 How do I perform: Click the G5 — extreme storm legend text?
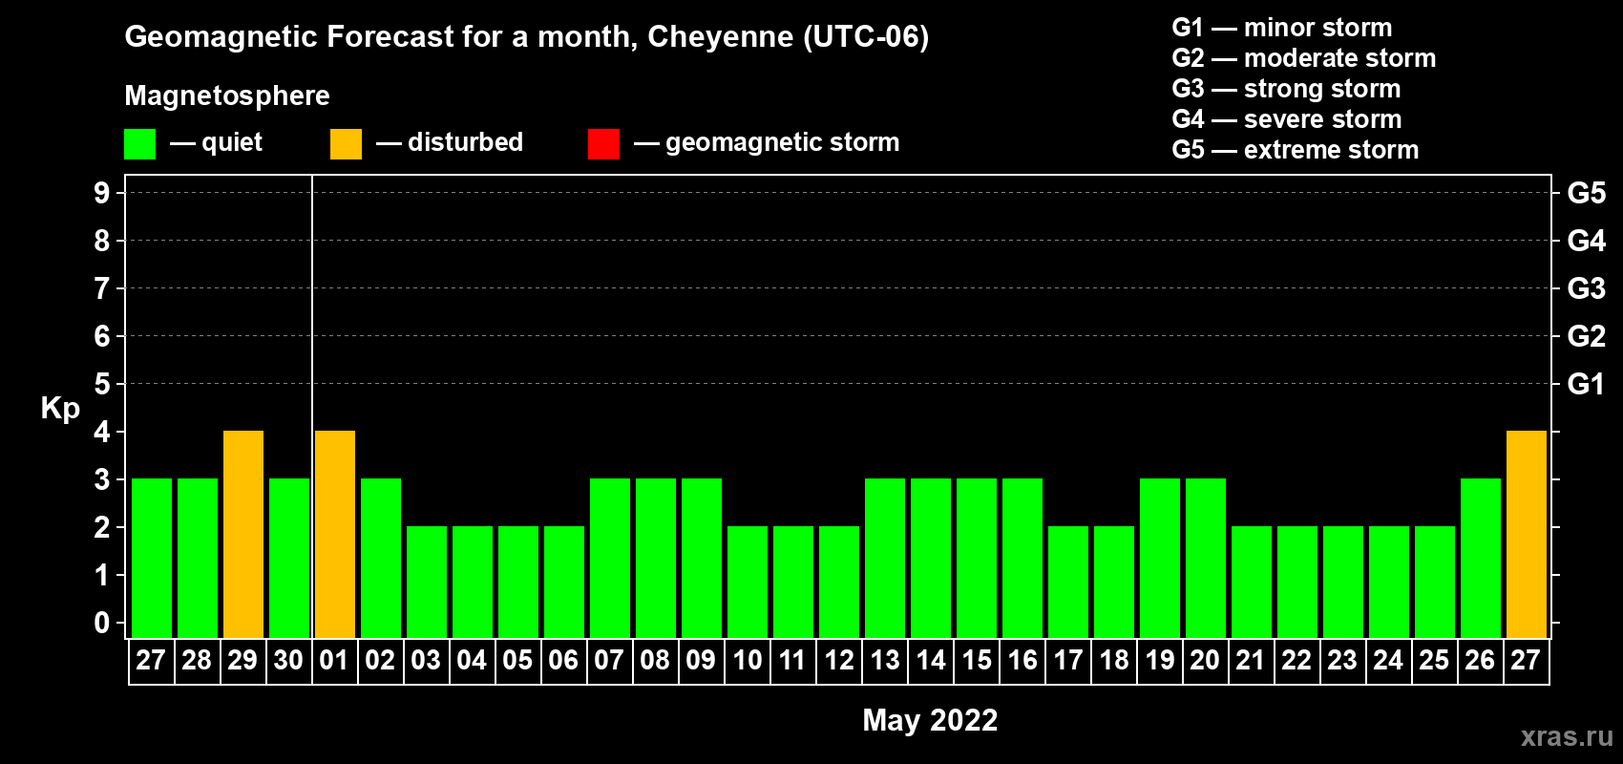(1296, 150)
